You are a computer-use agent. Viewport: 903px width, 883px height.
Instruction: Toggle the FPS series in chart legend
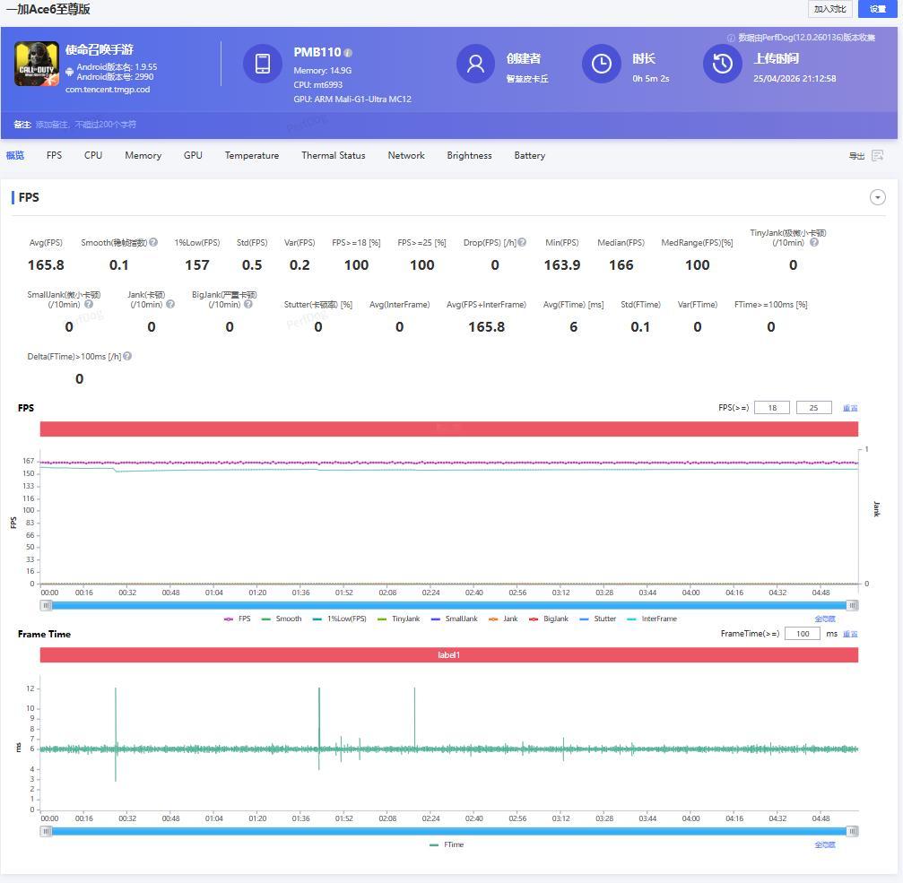(x=238, y=619)
